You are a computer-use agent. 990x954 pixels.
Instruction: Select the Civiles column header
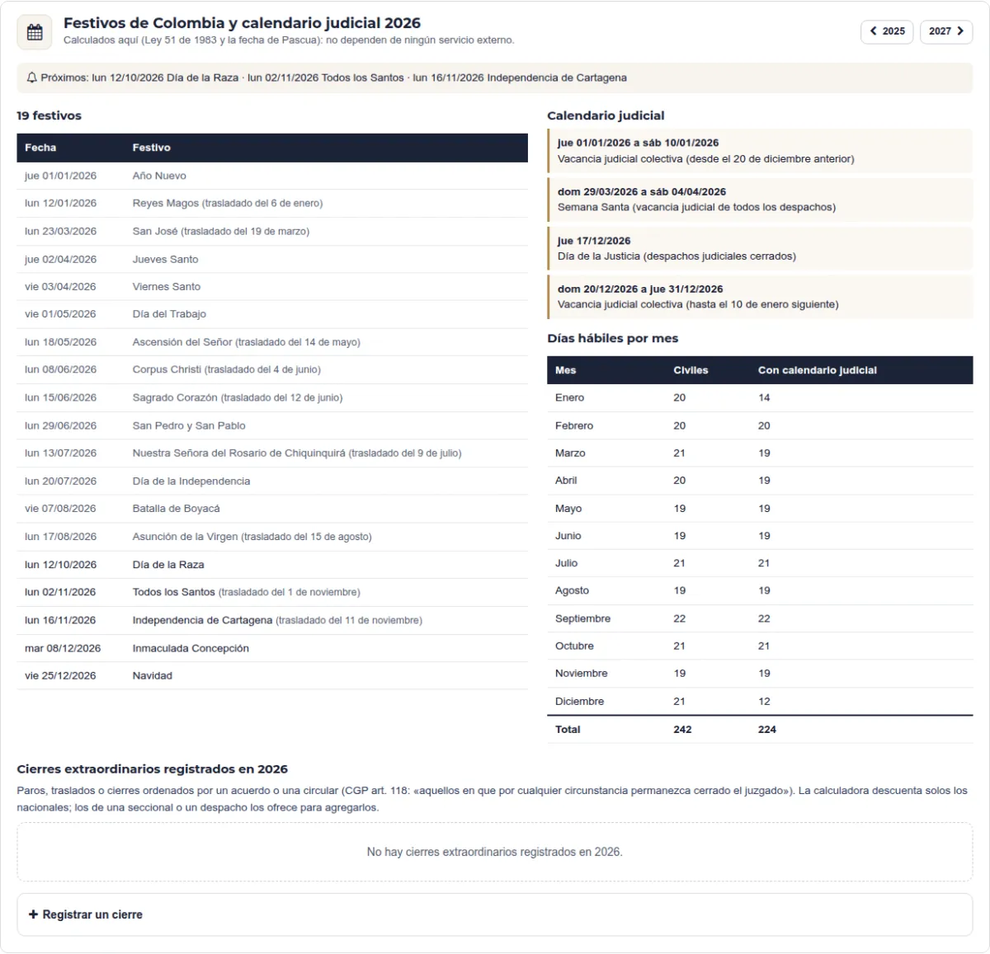691,370
